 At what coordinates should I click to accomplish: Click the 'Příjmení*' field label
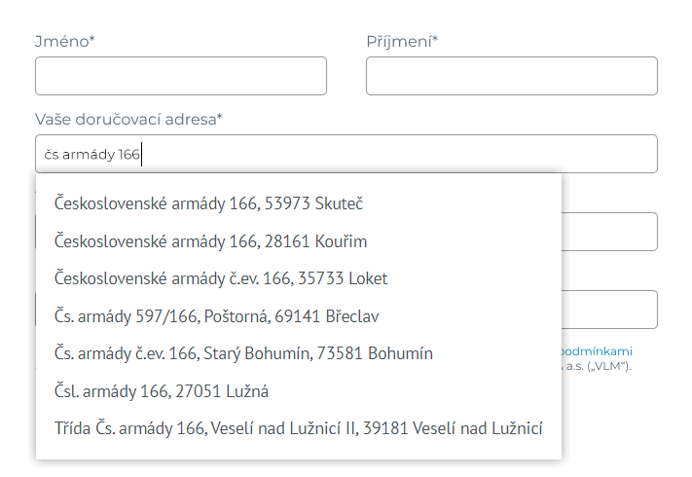coord(402,41)
